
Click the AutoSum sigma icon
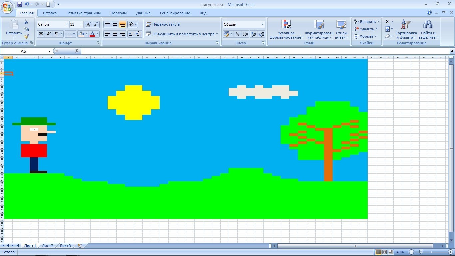[x=387, y=22]
